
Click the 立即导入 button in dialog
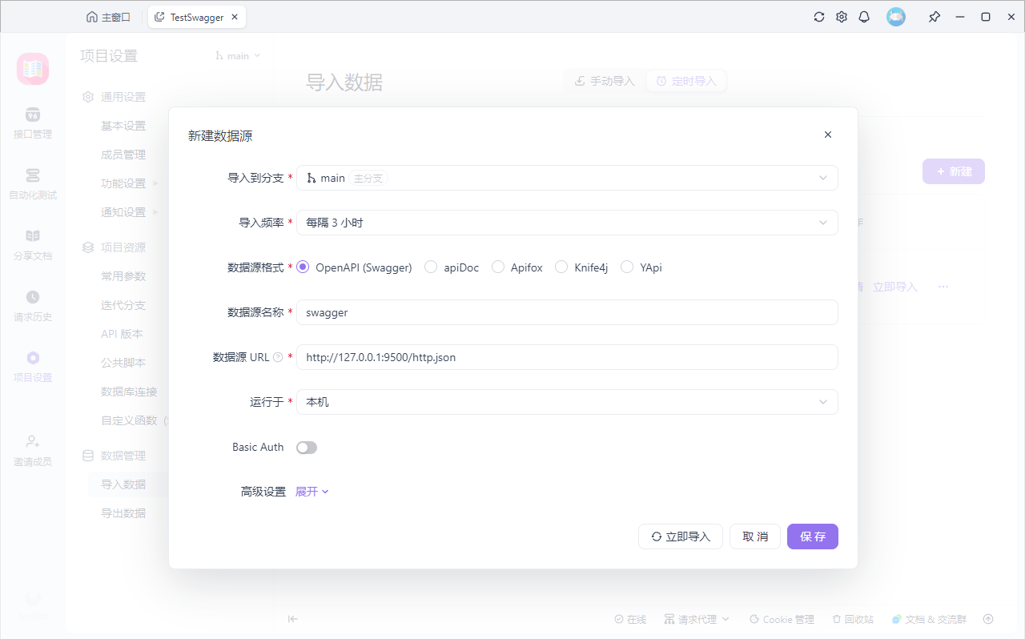[681, 537]
